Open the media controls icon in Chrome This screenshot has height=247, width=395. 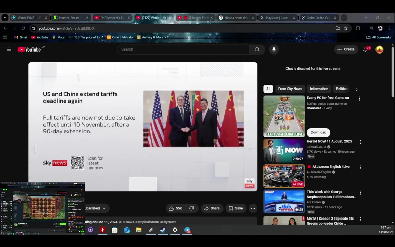pos(371,28)
